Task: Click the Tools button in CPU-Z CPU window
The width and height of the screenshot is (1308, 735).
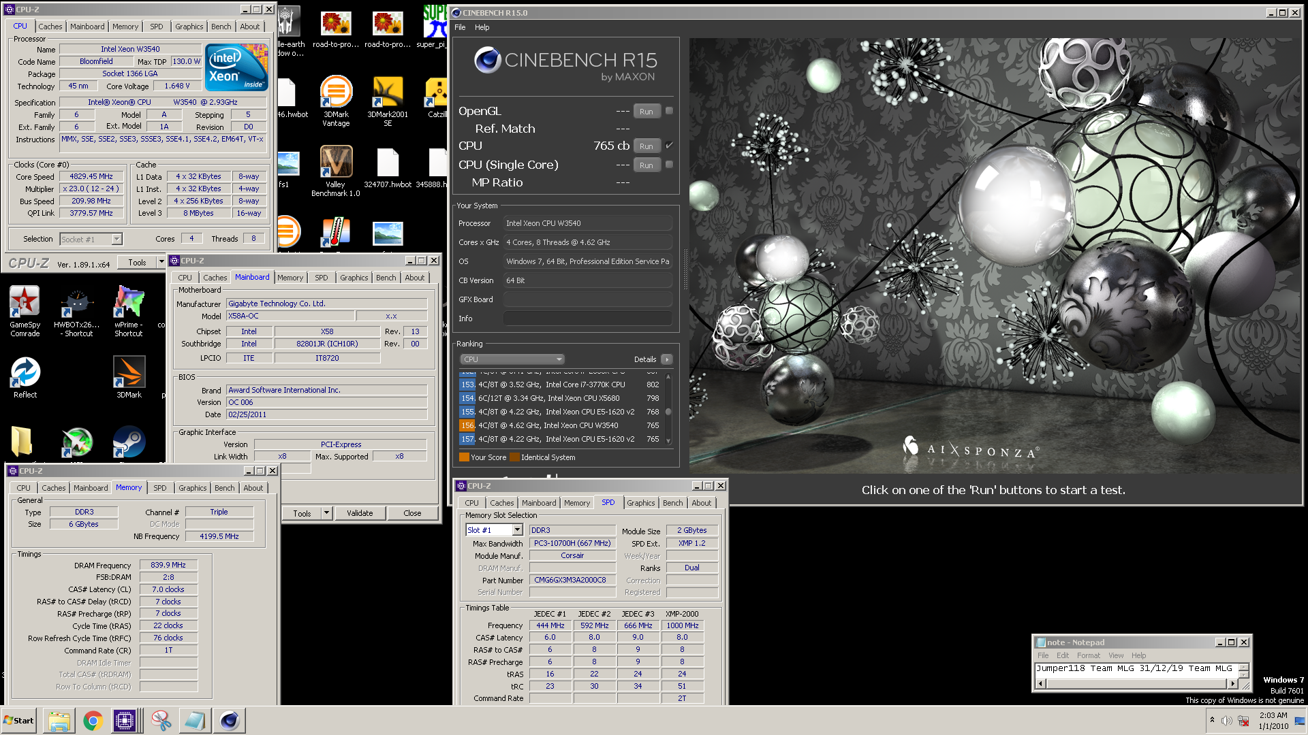Action: coord(137,262)
